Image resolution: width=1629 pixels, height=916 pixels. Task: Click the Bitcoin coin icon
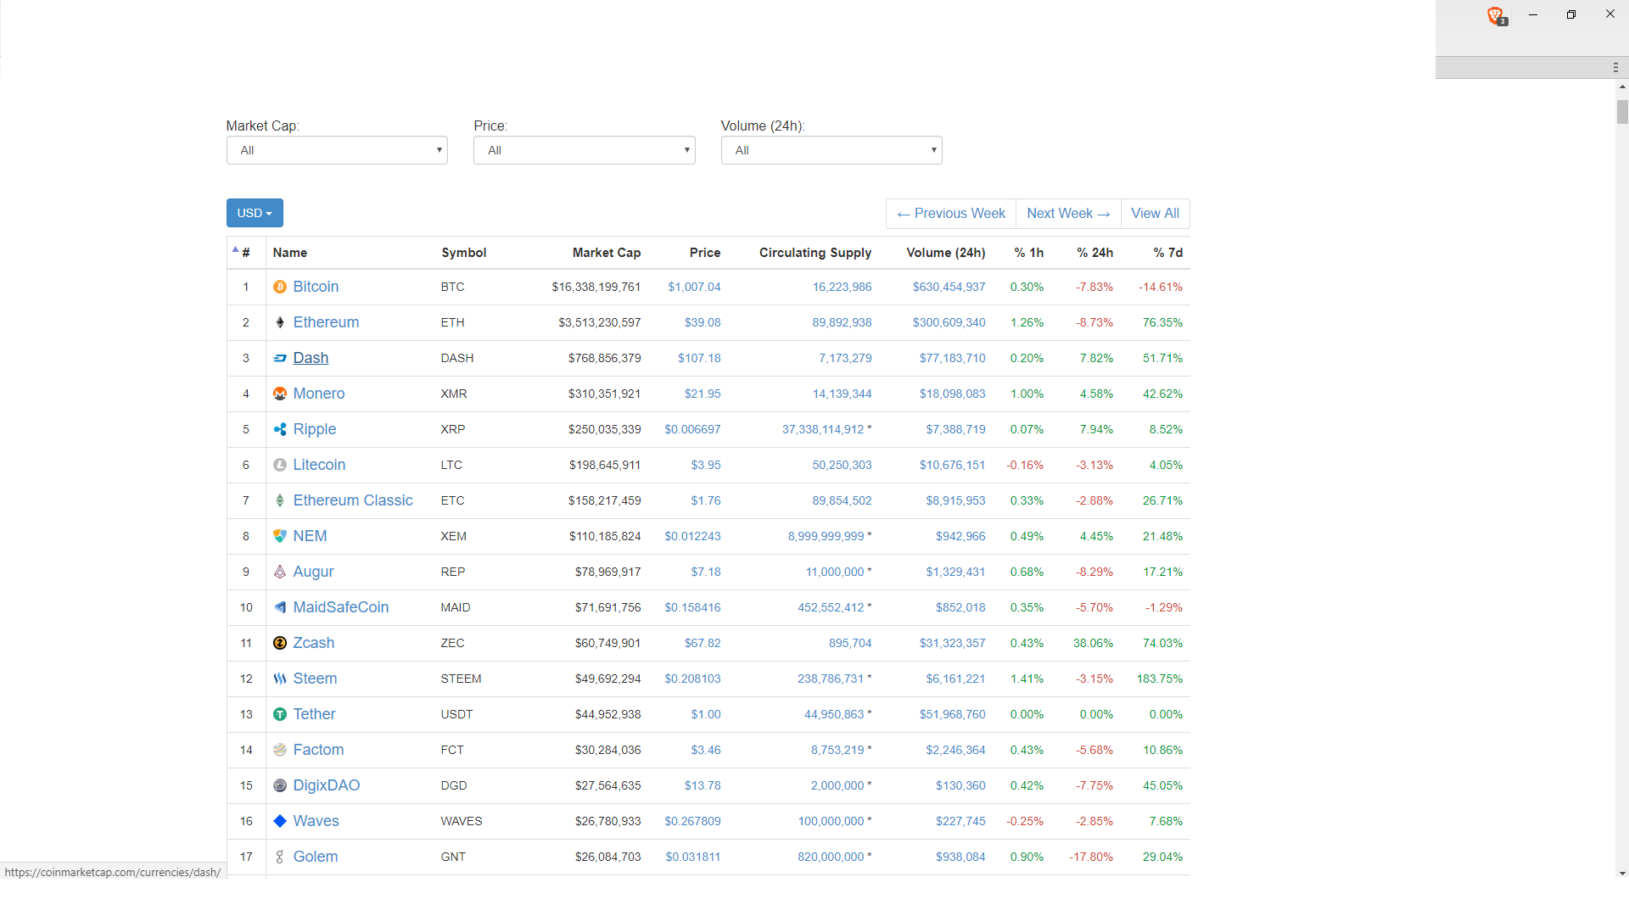tap(280, 288)
